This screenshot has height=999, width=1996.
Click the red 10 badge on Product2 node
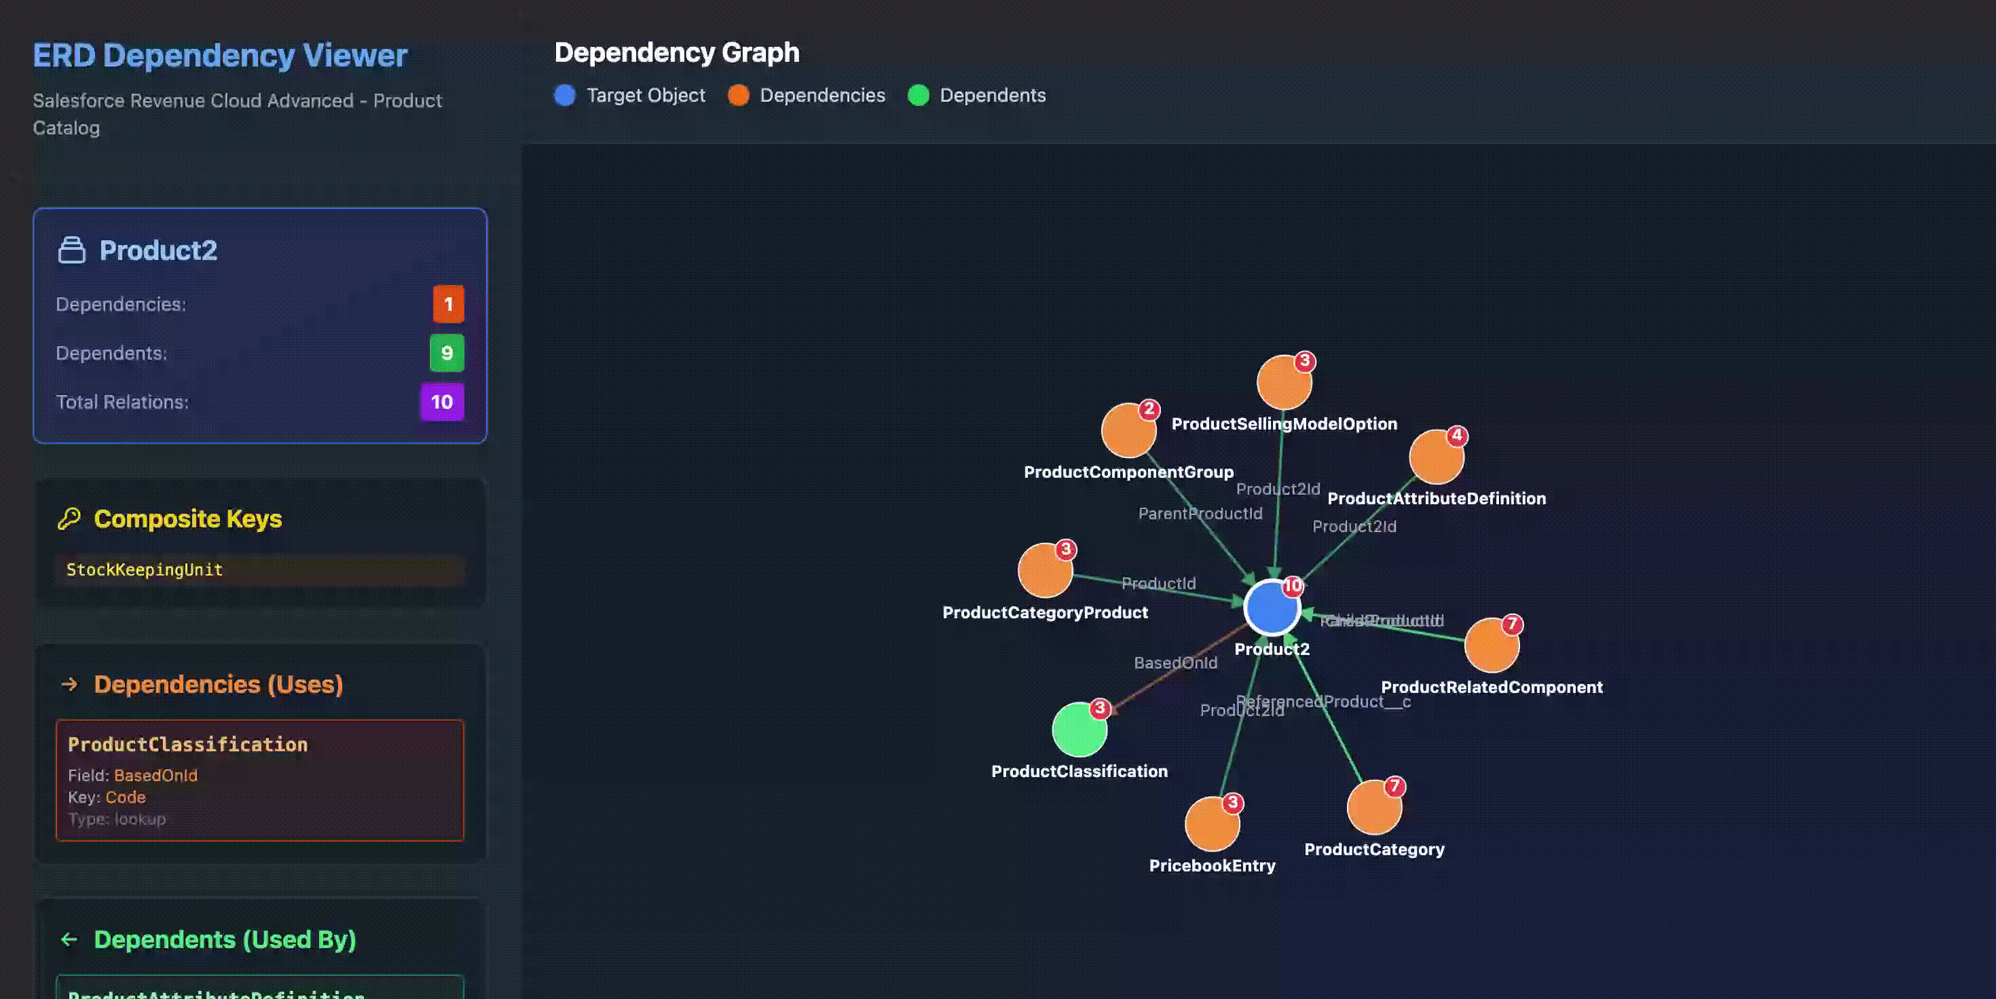click(x=1292, y=586)
